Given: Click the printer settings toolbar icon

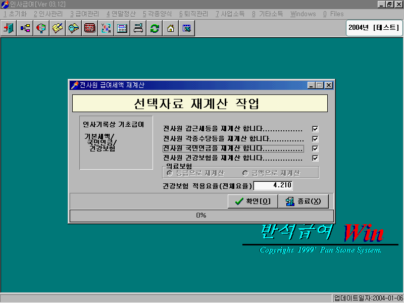Looking at the screenshot, I should 138,29.
